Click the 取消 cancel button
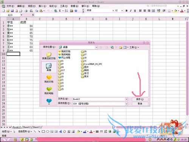Image resolution: width=189 pixels, height=142 pixels. click(140, 104)
